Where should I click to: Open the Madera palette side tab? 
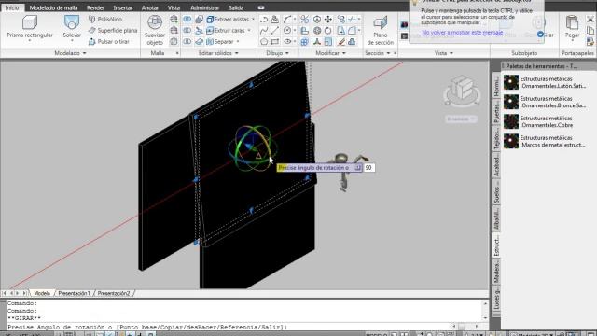tap(496, 272)
